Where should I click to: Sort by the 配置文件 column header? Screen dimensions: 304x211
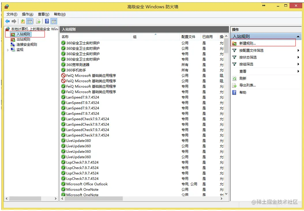[x=190, y=37]
